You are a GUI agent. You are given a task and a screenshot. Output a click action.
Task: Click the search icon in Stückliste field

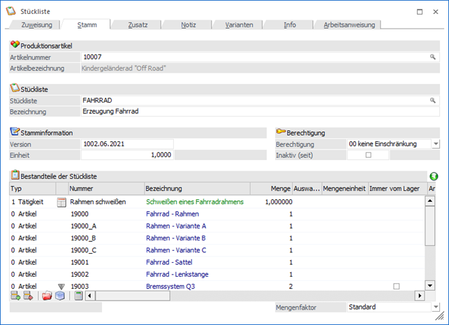433,101
